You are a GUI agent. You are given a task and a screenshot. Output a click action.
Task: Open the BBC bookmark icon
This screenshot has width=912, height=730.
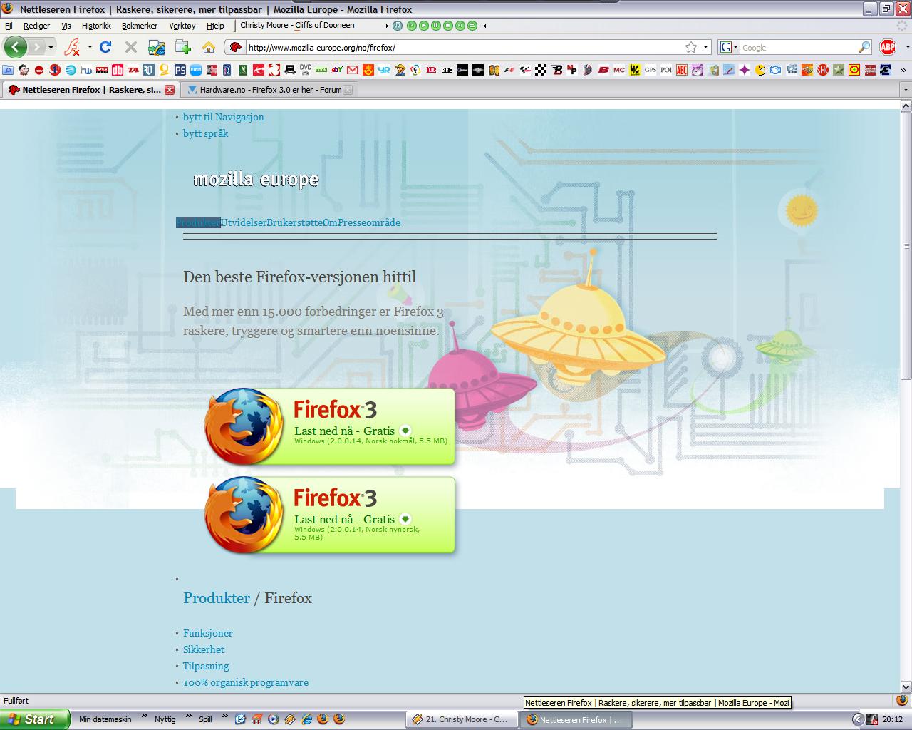pos(447,70)
